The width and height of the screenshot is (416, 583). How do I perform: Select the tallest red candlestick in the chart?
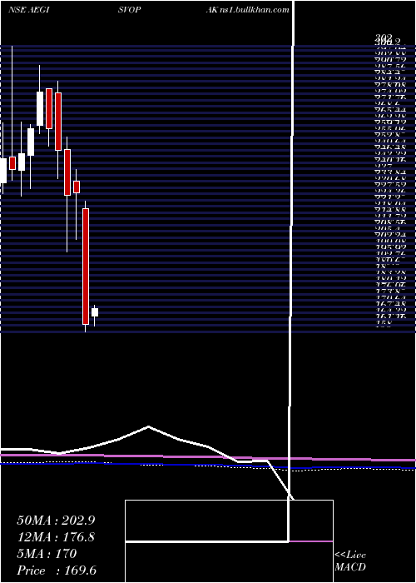(x=86, y=267)
